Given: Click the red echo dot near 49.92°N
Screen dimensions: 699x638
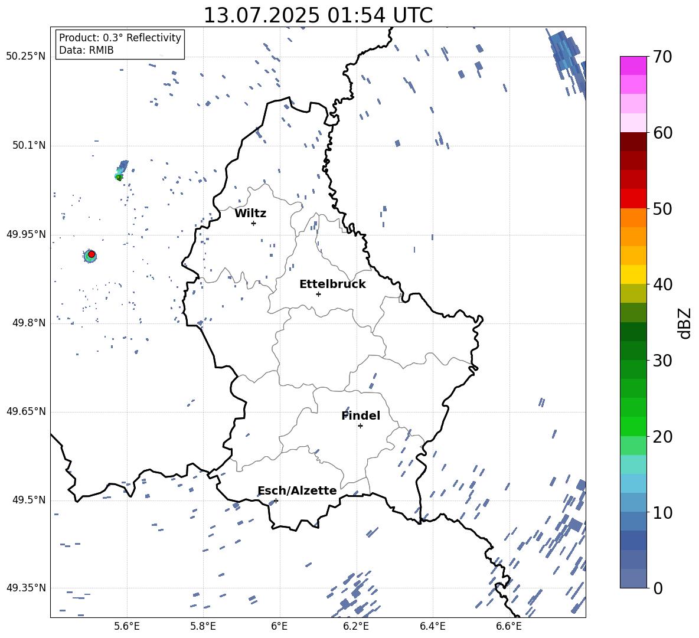Looking at the screenshot, I should (x=92, y=254).
